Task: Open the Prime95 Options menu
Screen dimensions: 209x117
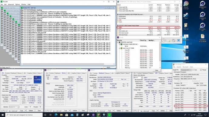Action: click(x=18, y=5)
